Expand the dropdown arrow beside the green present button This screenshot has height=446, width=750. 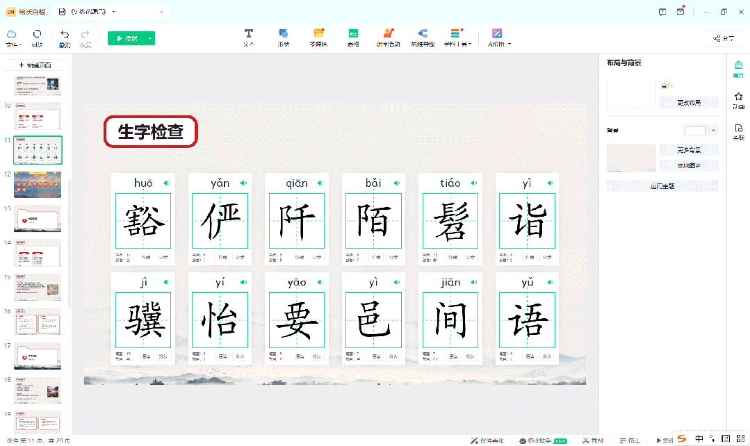(x=150, y=39)
